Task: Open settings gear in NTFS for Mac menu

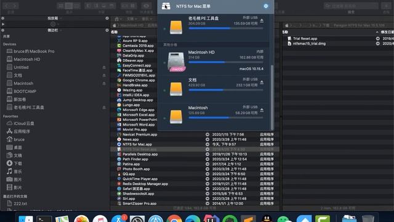Action: click(x=266, y=6)
